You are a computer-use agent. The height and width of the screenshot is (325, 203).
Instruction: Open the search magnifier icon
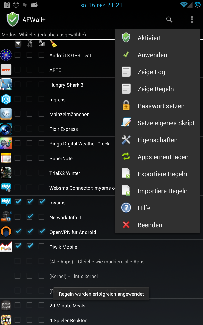click(169, 19)
